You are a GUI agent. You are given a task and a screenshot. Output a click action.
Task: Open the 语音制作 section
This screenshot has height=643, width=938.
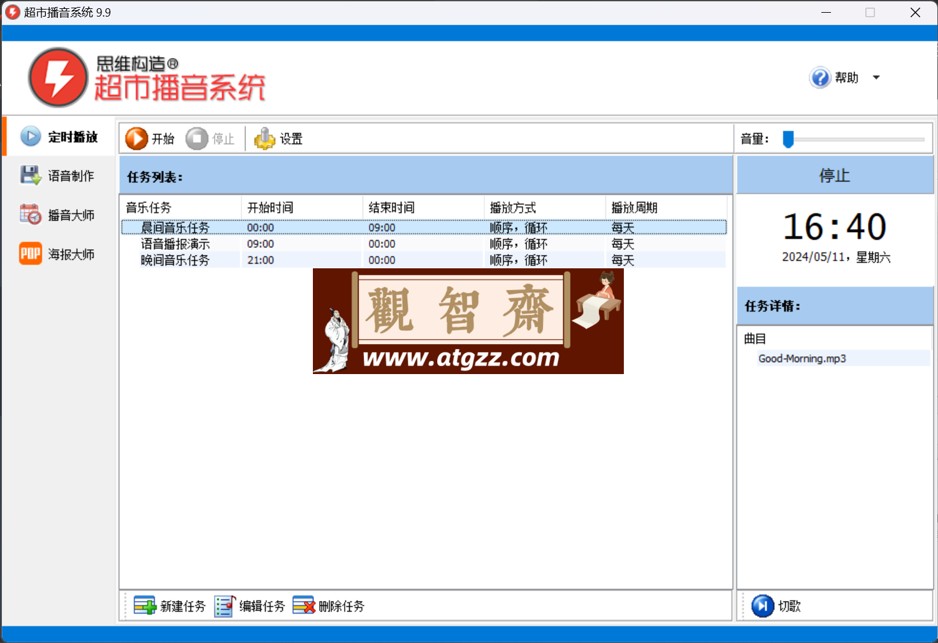click(x=59, y=176)
